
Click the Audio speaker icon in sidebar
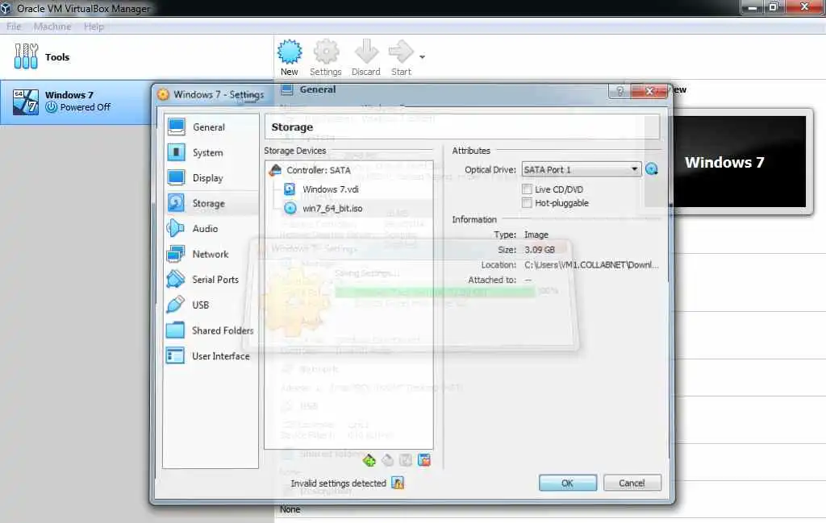(175, 228)
